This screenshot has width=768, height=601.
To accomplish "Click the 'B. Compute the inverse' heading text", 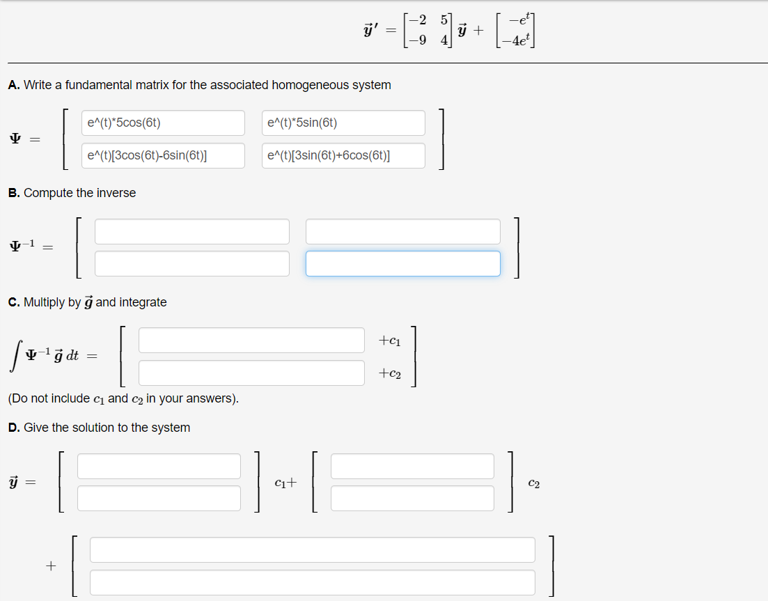I will pyautogui.click(x=72, y=193).
